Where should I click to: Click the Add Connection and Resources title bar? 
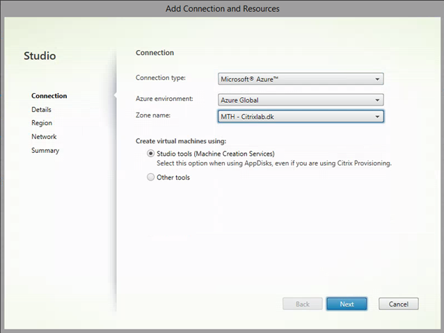click(x=222, y=9)
